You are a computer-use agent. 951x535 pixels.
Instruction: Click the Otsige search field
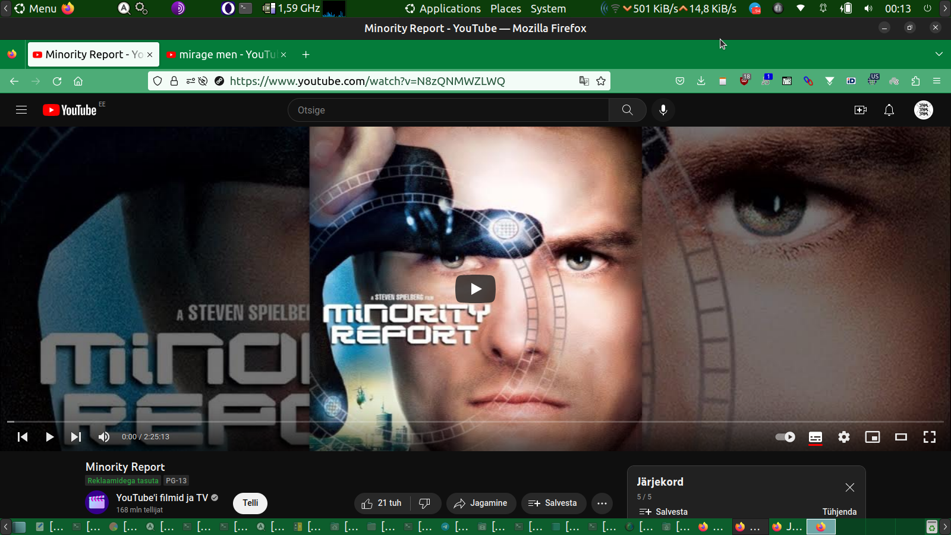pyautogui.click(x=449, y=110)
